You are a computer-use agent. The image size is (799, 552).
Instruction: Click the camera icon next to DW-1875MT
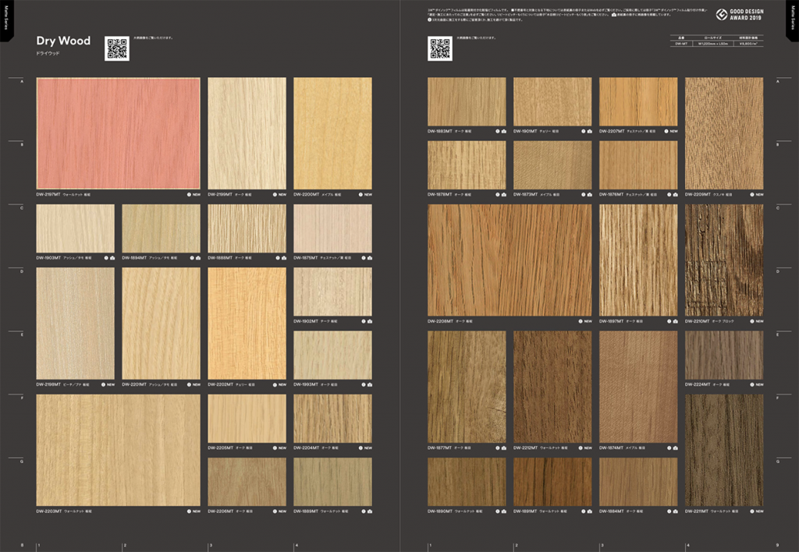pyautogui.click(x=369, y=258)
